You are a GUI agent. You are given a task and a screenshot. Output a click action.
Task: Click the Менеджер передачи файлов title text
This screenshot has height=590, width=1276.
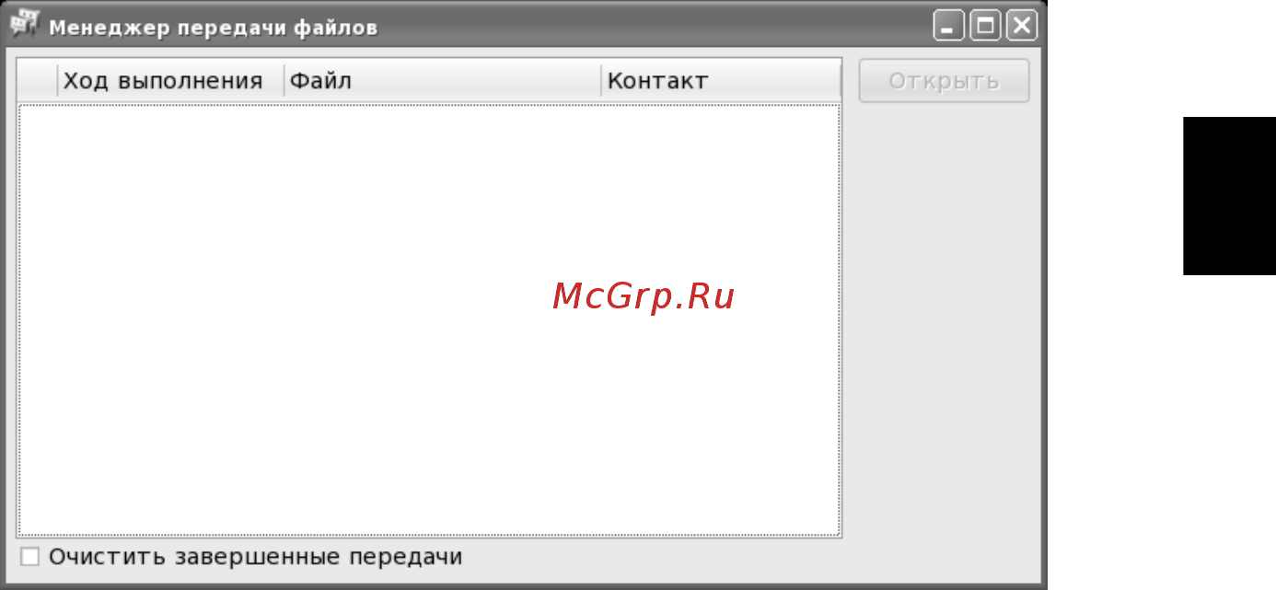pos(213,28)
